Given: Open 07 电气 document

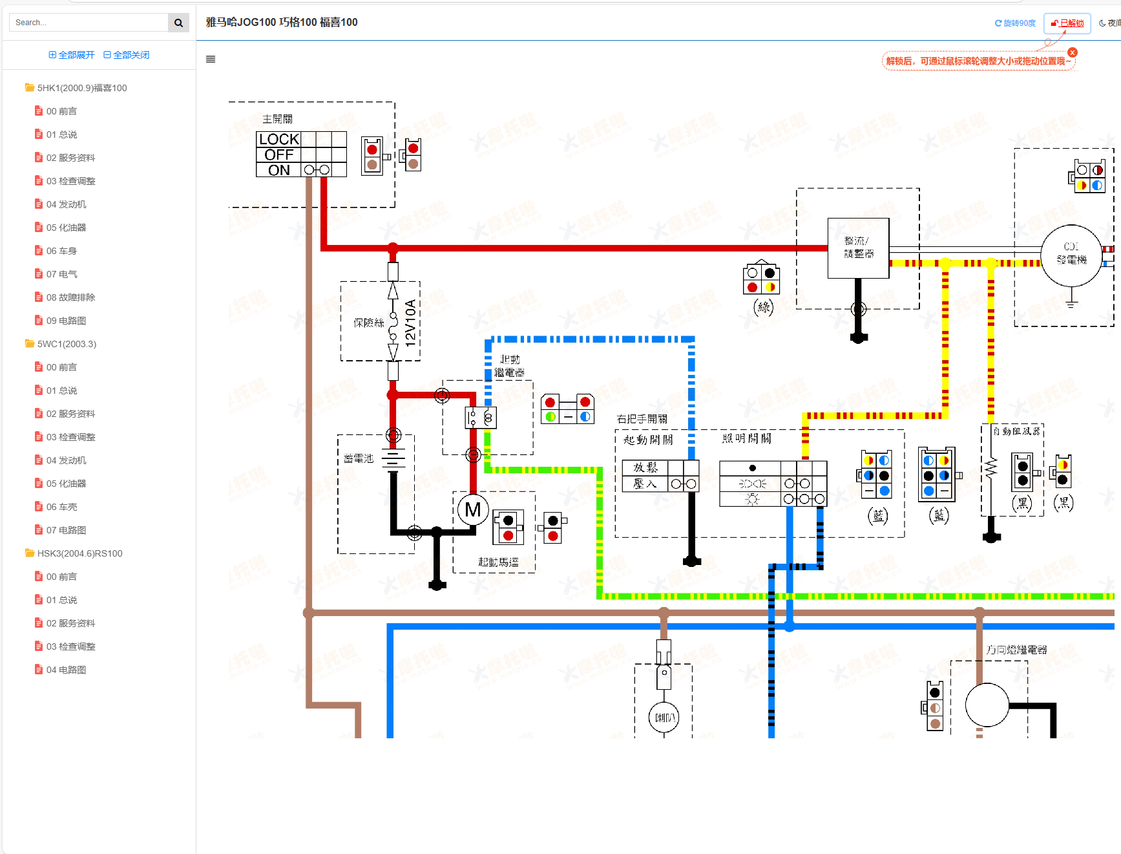Looking at the screenshot, I should (61, 274).
